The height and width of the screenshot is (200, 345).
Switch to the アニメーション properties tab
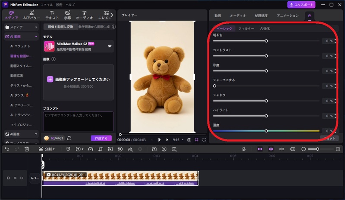coord(288,15)
